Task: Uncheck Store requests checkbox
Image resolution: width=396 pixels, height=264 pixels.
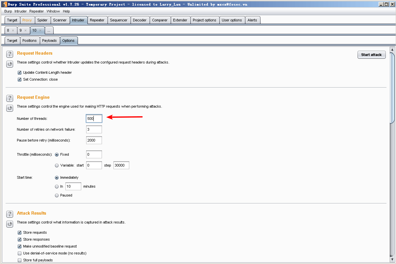Action: click(19, 232)
